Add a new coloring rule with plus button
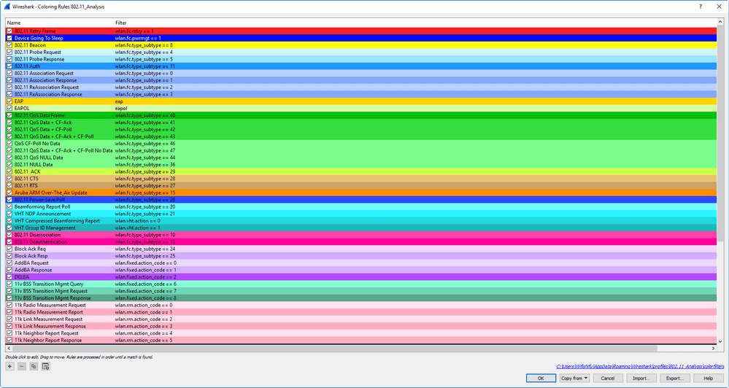729x388 pixels. click(9, 366)
